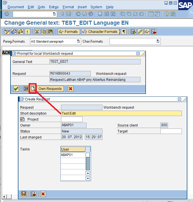Click the Character Formats button
The width and height of the screenshot is (193, 202).
100,32
